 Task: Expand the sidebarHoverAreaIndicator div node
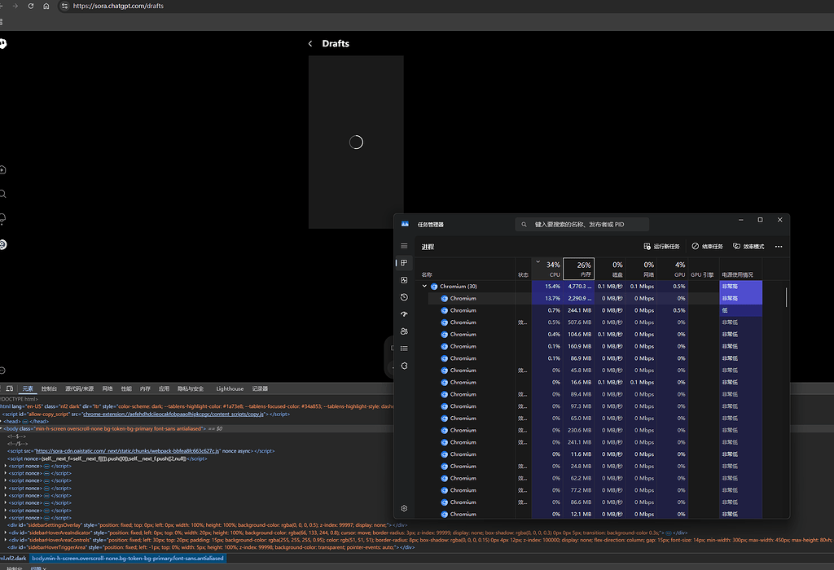(6, 533)
